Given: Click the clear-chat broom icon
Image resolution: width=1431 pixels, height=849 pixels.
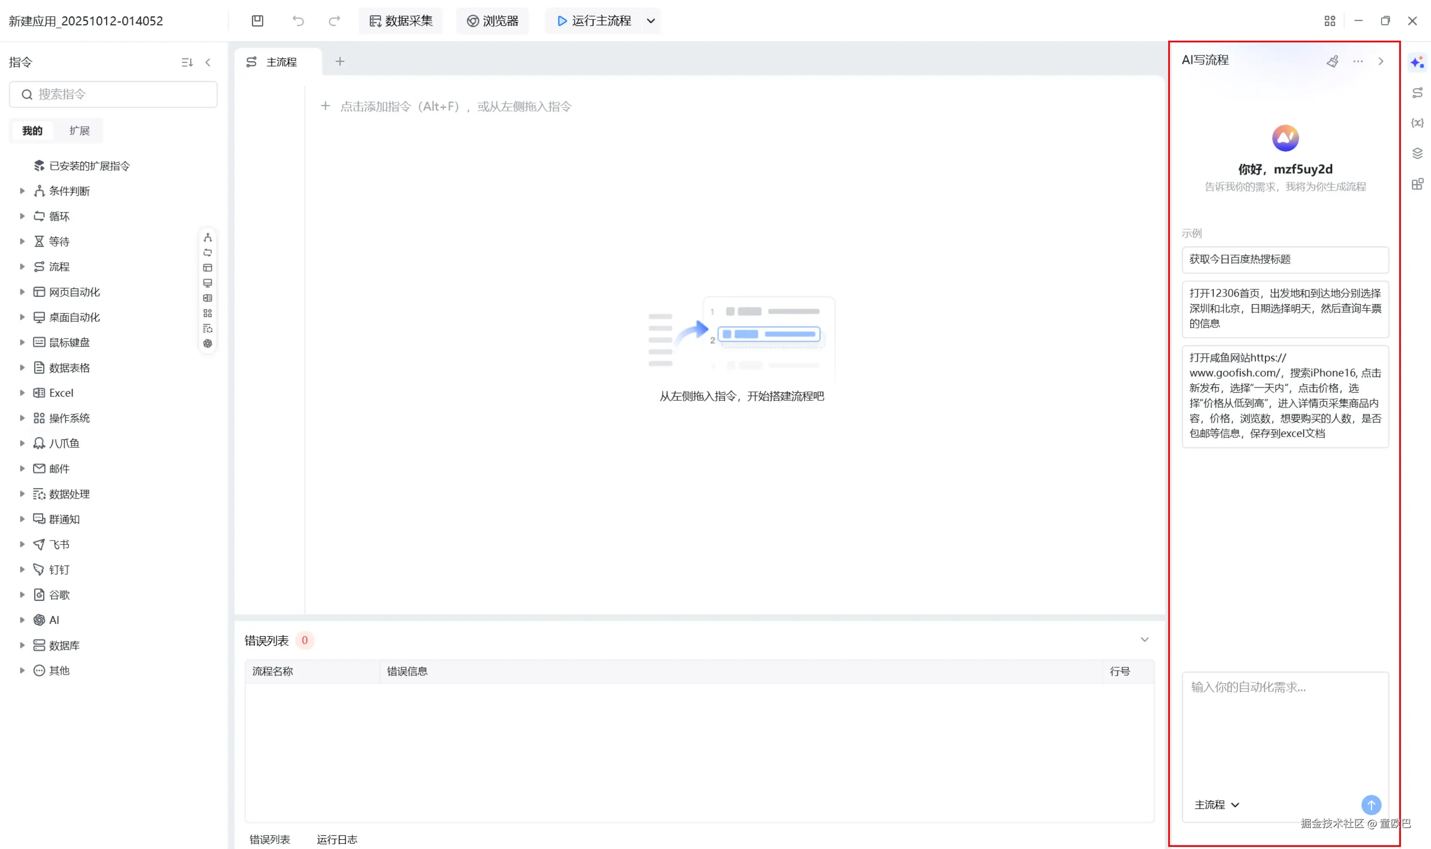Looking at the screenshot, I should (1332, 61).
